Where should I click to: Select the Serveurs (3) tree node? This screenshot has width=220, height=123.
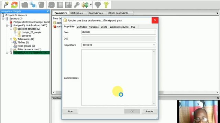(16, 18)
